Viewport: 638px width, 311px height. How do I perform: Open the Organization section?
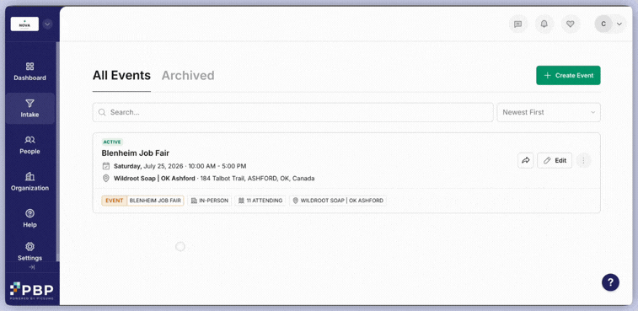coord(29,181)
